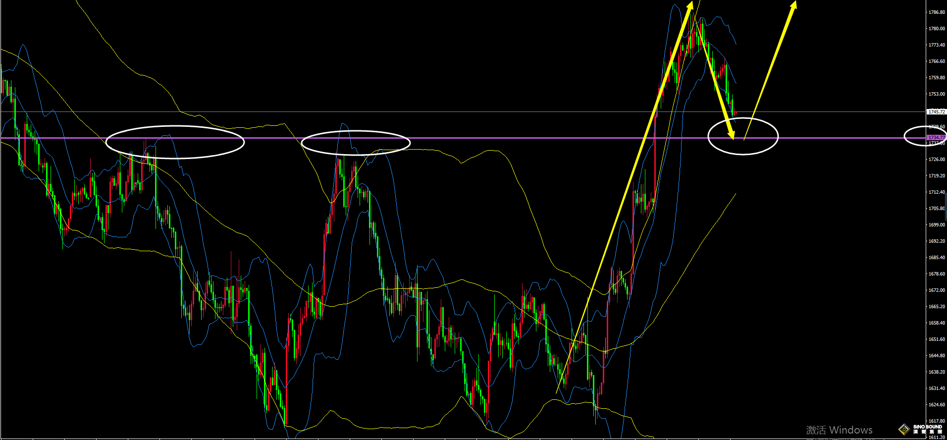Click the 1699.00 price axis label
This screenshot has height=440, width=947.
click(x=937, y=224)
